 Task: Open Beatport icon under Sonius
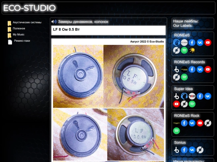pos(176,150)
